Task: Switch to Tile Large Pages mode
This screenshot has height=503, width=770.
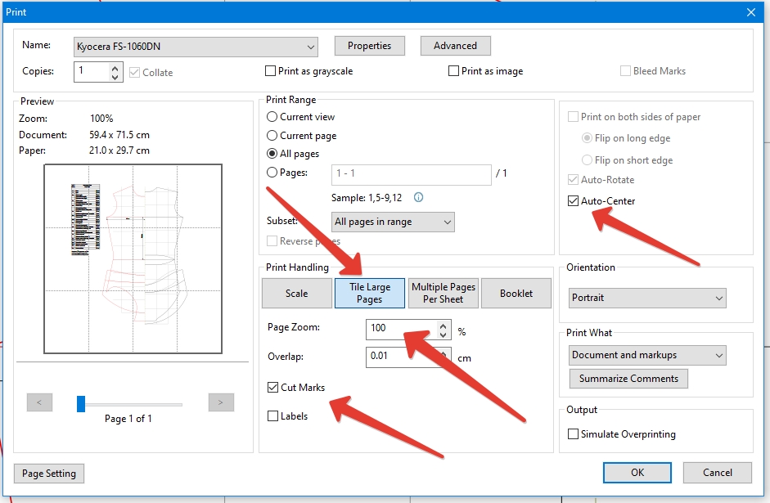Action: click(x=369, y=293)
